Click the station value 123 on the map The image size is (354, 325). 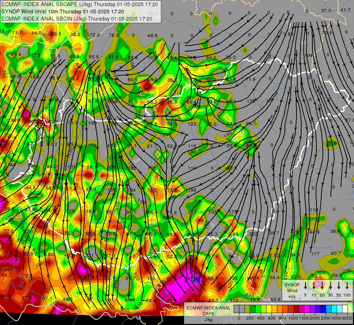click(192, 124)
